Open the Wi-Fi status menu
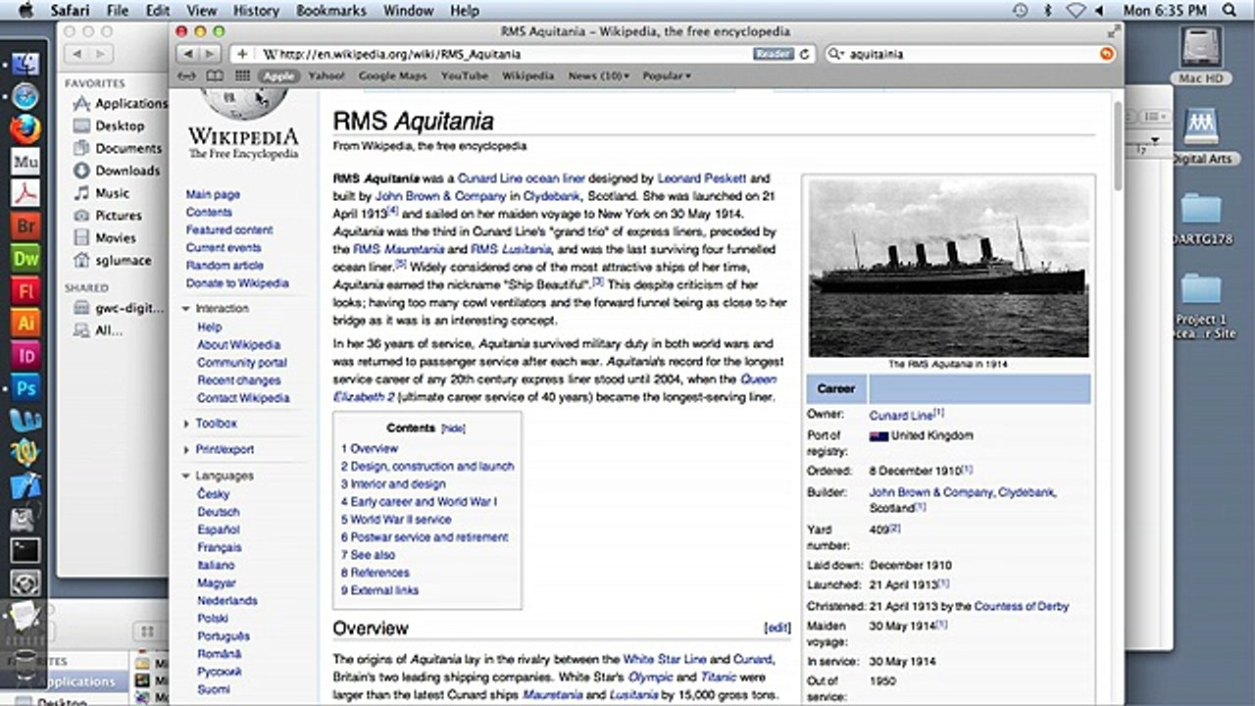 coord(1076,11)
